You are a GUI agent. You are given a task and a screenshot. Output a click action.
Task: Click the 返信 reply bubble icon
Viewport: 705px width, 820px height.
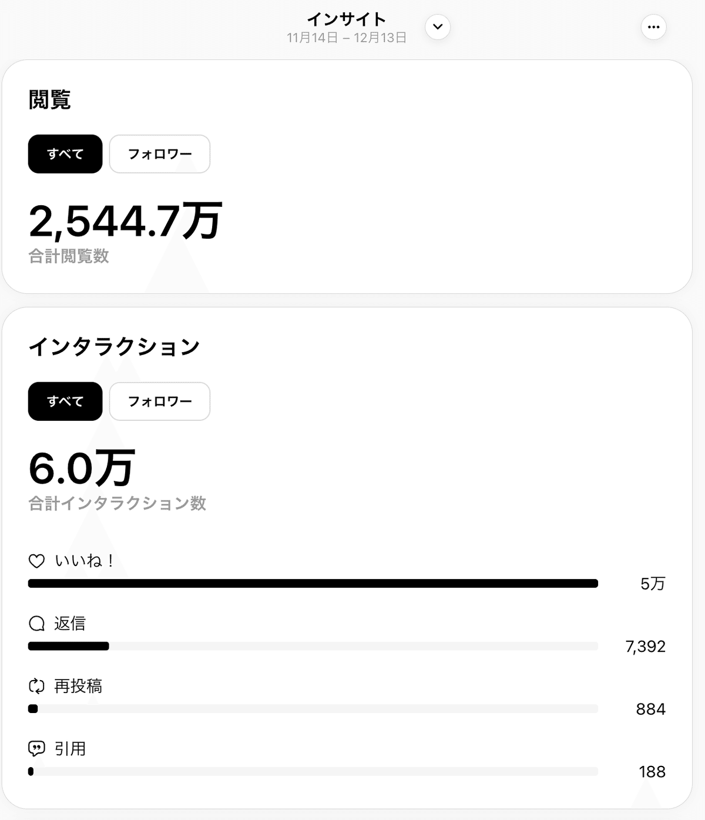coord(36,624)
